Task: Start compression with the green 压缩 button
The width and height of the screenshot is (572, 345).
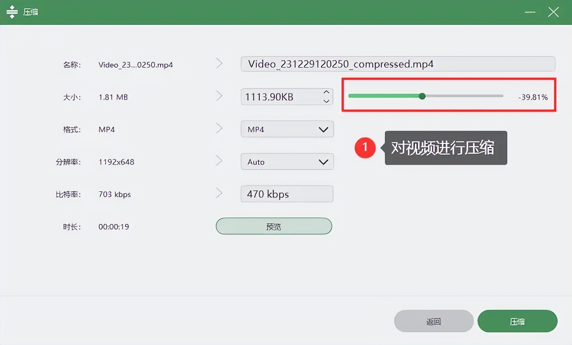Action: [x=517, y=321]
